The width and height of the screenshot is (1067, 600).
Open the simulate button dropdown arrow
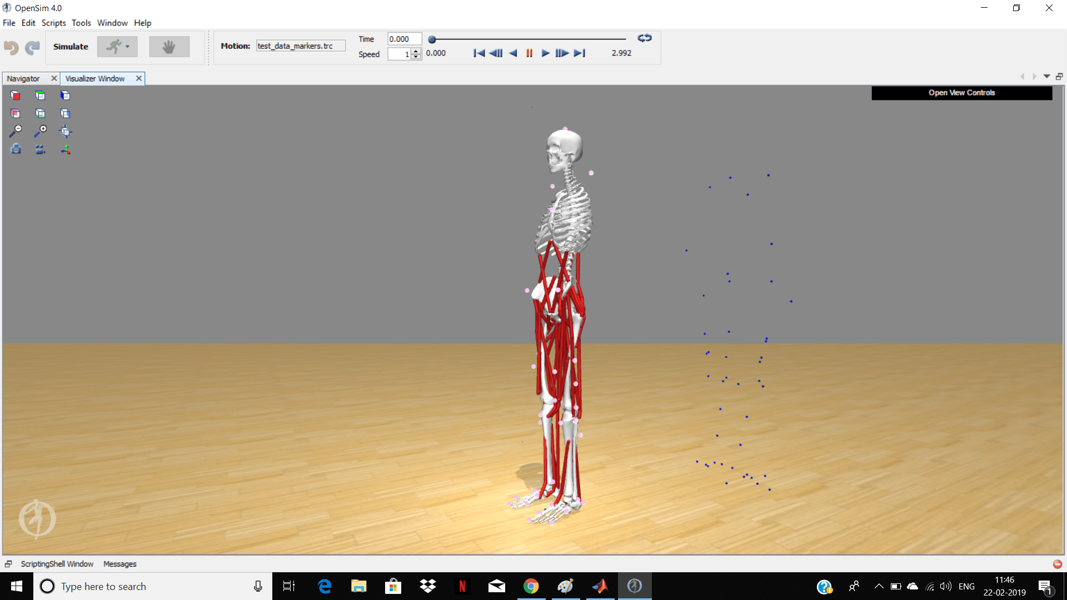click(128, 47)
